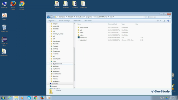
Task: Open the Recycle Bin
Action: 4,28
